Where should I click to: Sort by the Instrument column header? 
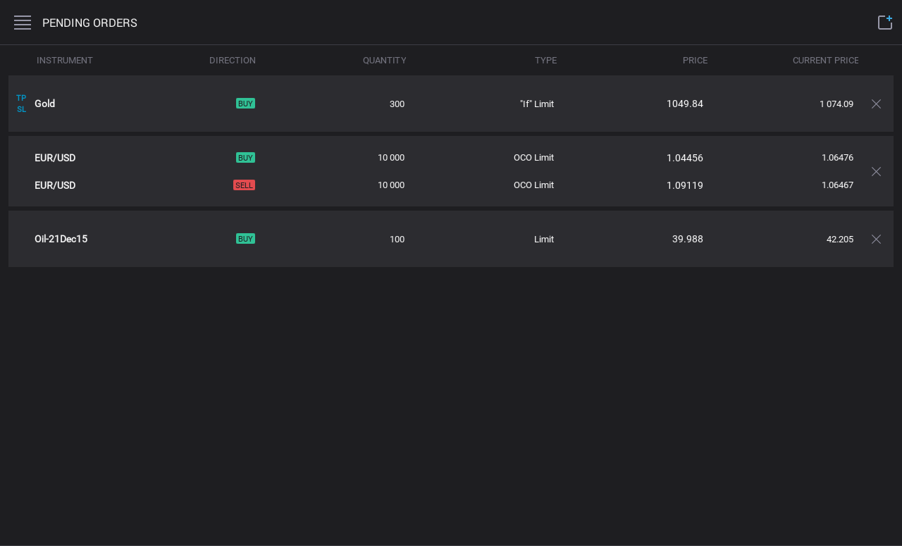pyautogui.click(x=65, y=61)
